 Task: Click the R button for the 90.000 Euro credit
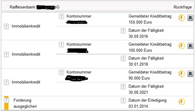tap(190, 74)
